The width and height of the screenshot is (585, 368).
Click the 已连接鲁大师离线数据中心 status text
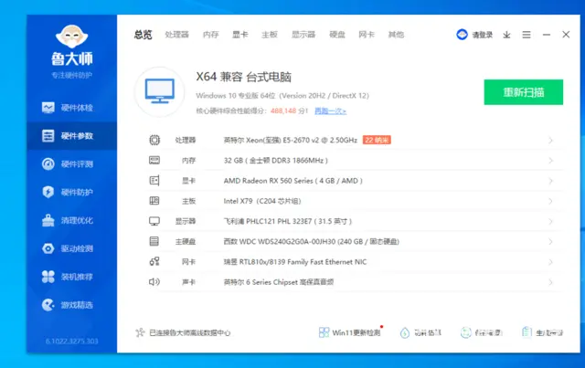[190, 332]
